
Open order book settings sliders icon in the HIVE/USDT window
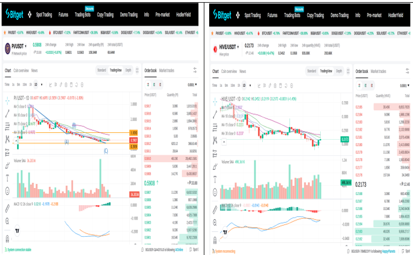pos(407,71)
